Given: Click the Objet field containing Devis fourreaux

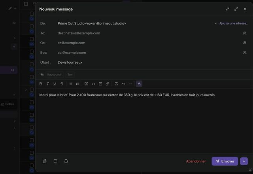Looking at the screenshot, I should [152, 62].
